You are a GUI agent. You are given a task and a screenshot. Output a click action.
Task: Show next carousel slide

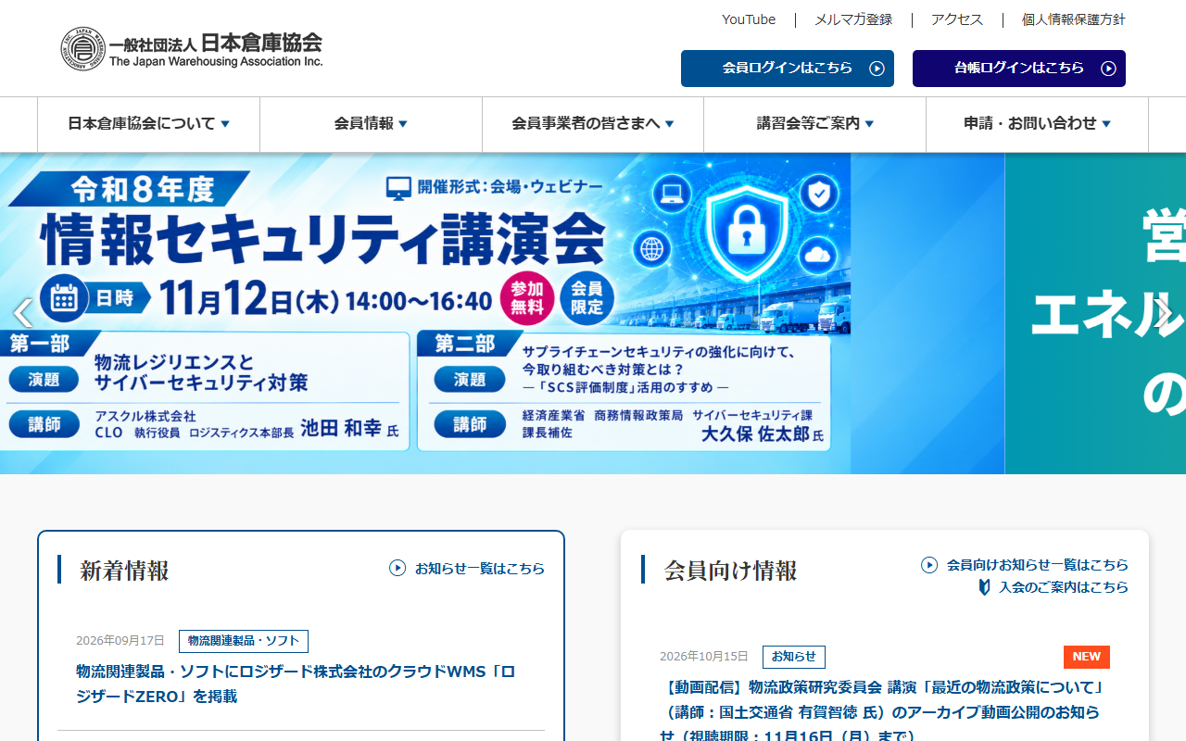[1164, 314]
